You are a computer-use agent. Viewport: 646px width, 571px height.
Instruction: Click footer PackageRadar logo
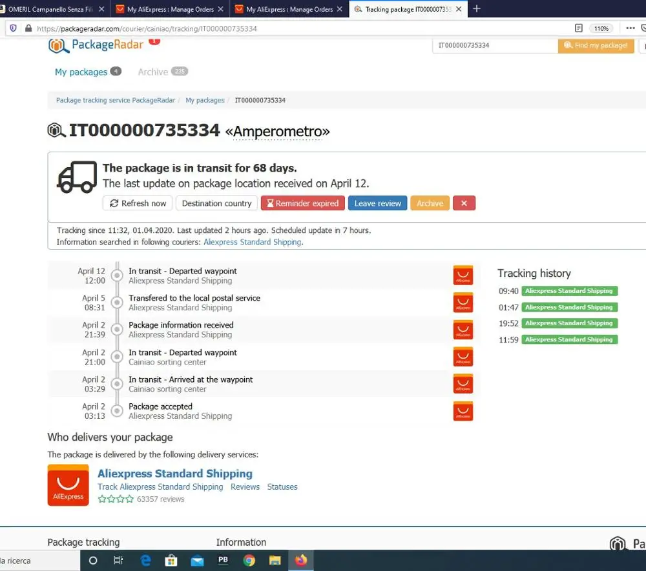(627, 544)
